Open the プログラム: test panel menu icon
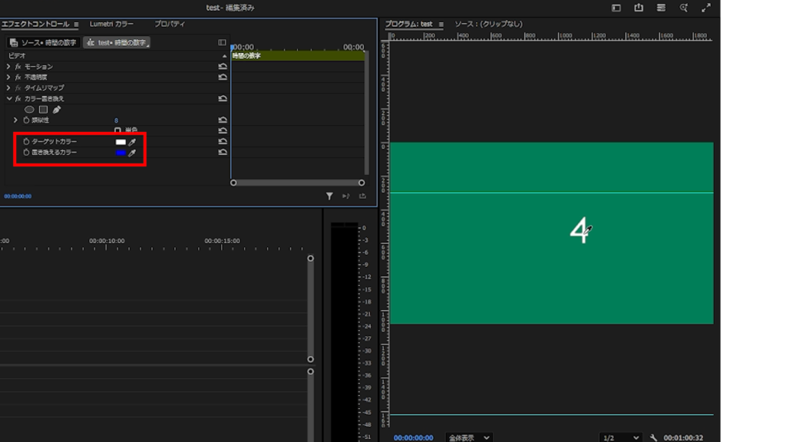The width and height of the screenshot is (786, 442). click(x=441, y=24)
